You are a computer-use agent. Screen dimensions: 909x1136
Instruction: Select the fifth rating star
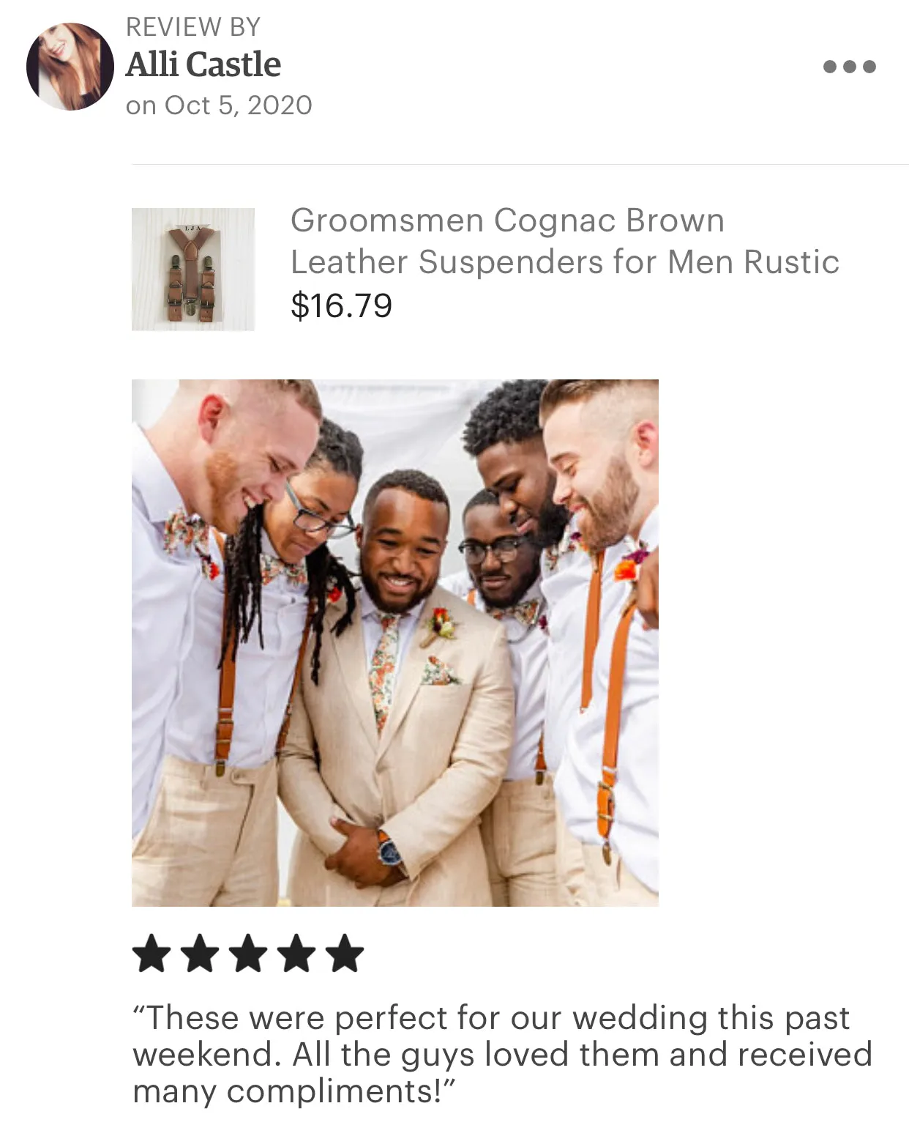tap(345, 953)
